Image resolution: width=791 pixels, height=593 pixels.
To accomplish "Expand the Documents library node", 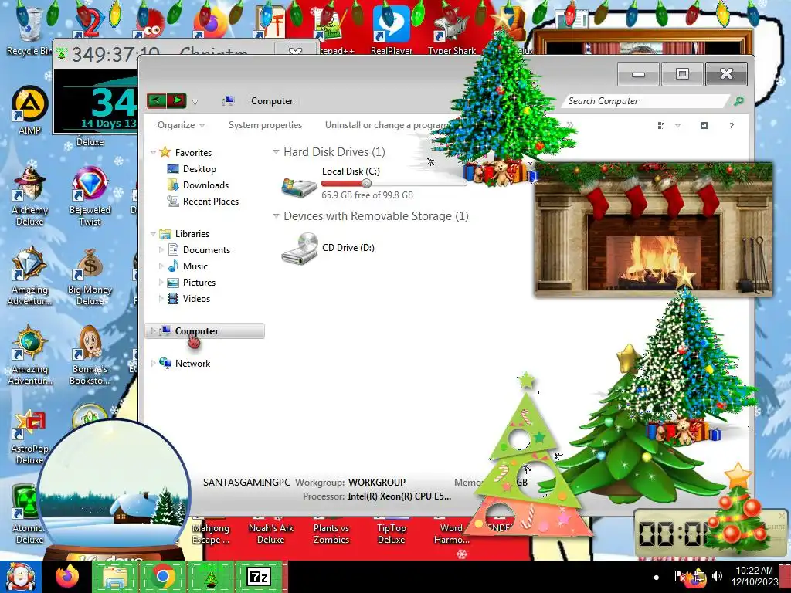I will (x=161, y=249).
